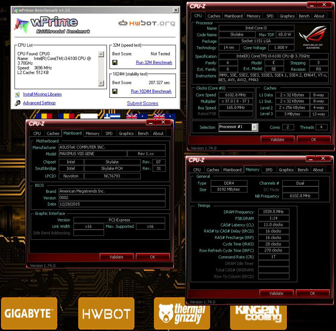
Task: Select About tab in Memory window
Action: [x=318, y=170]
